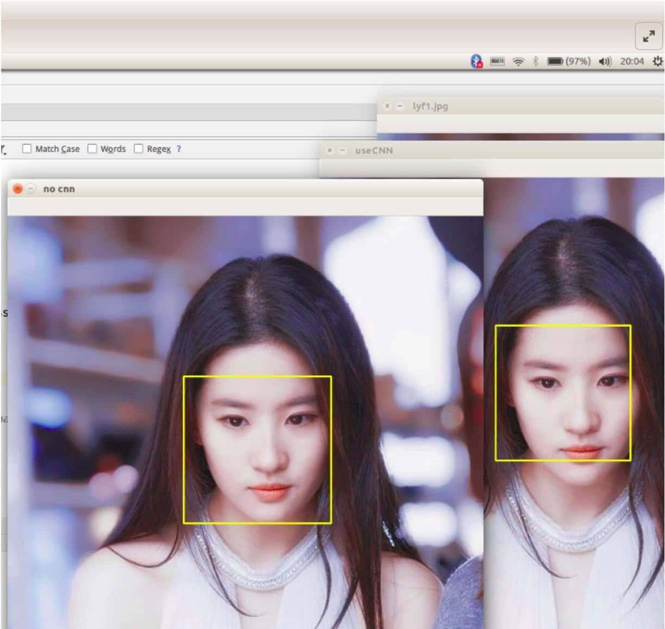The width and height of the screenshot is (665, 629).
Task: Enable the Match Case checkbox
Action: 27,148
